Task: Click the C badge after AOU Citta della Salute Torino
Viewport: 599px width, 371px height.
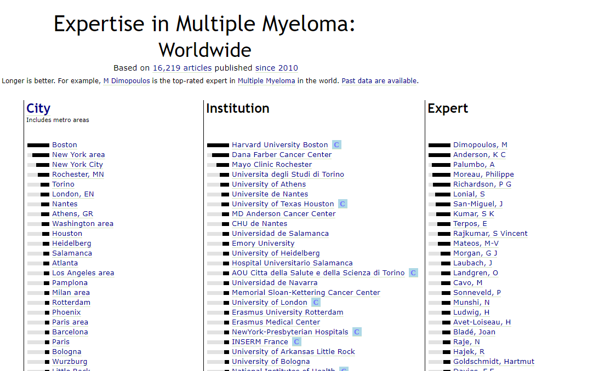Action: 413,273
